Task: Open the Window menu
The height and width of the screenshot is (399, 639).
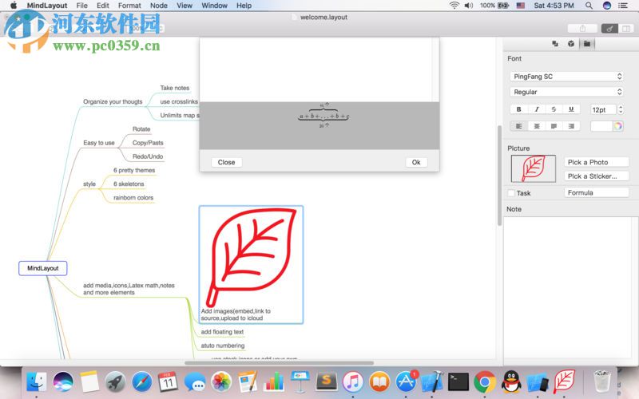Action: coord(214,6)
